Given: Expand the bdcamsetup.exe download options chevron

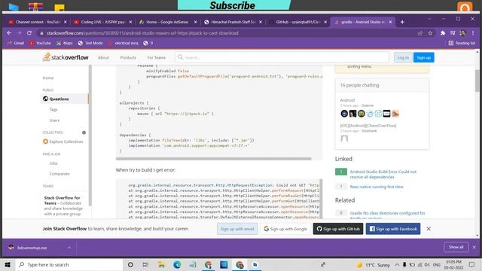Looking at the screenshot, I should click(69, 248).
